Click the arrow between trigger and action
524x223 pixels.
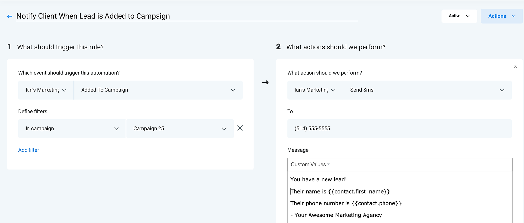265,83
